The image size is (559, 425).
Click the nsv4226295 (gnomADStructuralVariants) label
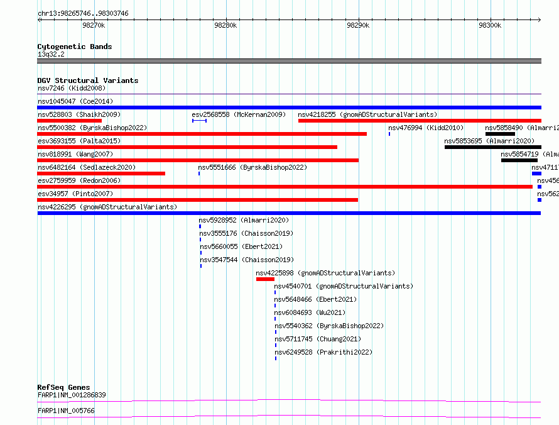pyautogui.click(x=107, y=207)
